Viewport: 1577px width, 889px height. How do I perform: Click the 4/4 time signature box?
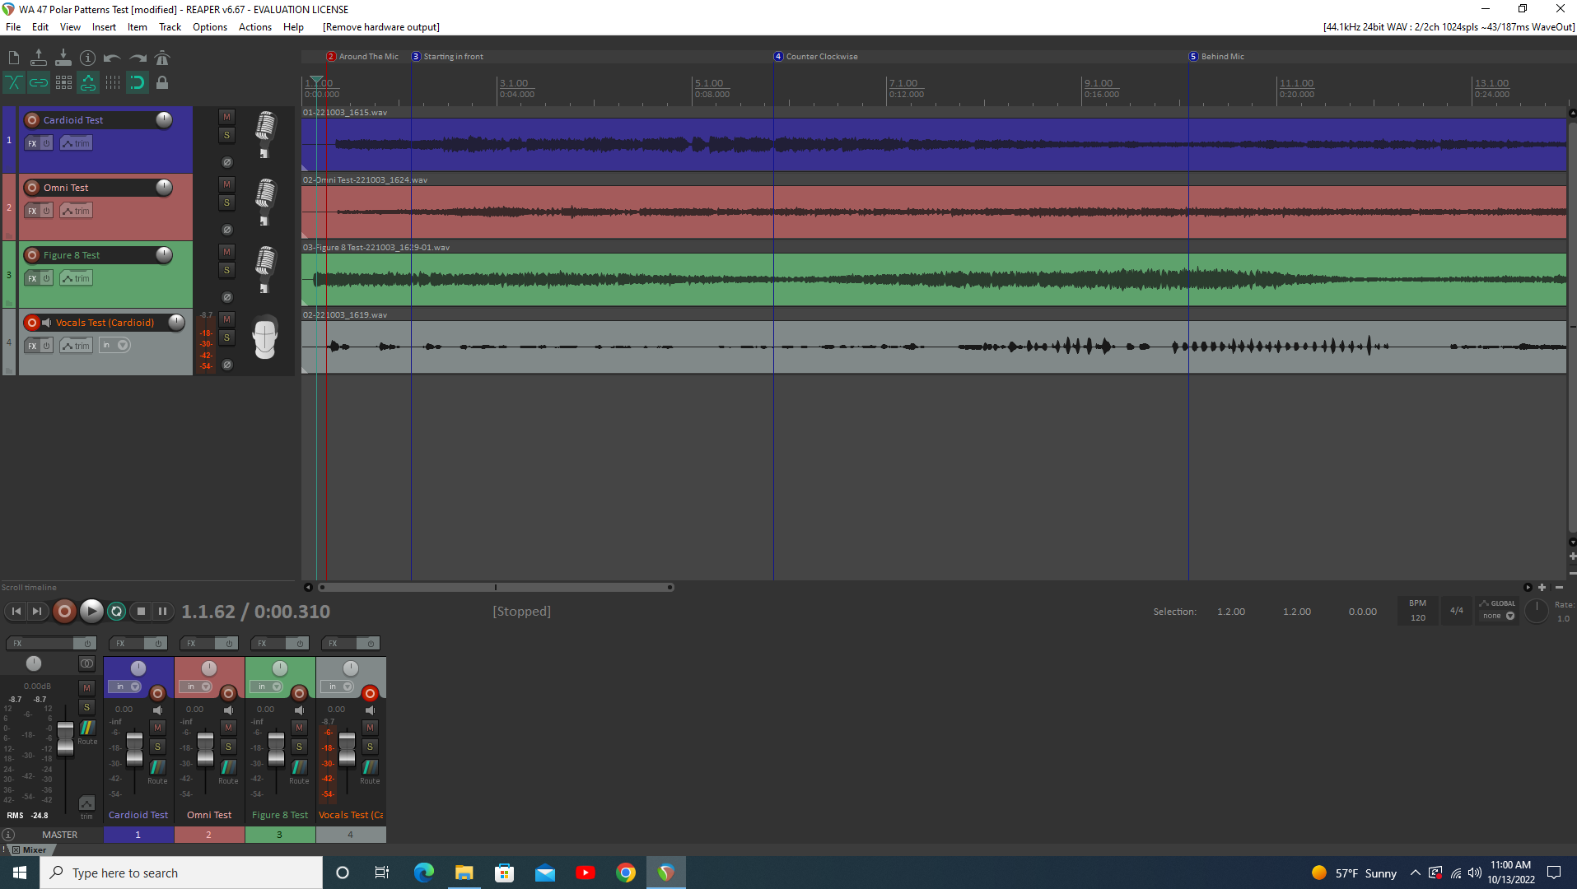pyautogui.click(x=1457, y=611)
